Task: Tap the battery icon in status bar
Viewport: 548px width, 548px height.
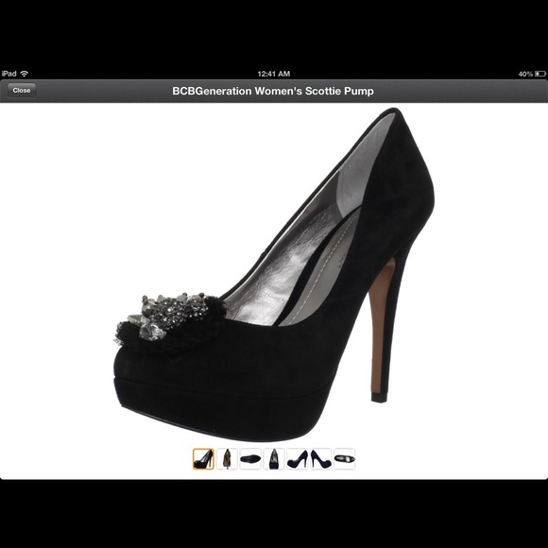Action: coord(539,74)
